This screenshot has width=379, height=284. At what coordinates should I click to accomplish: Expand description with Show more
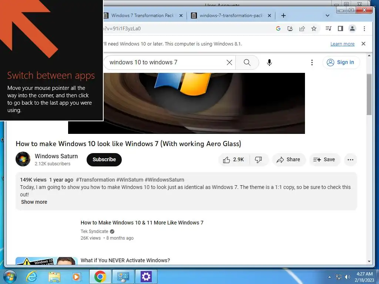(x=34, y=202)
